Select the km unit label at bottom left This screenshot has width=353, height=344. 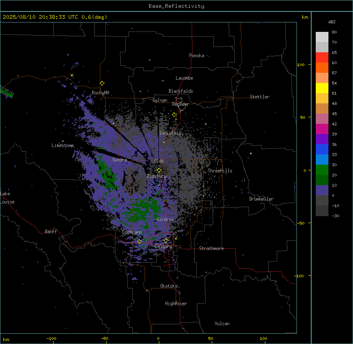point(6,339)
